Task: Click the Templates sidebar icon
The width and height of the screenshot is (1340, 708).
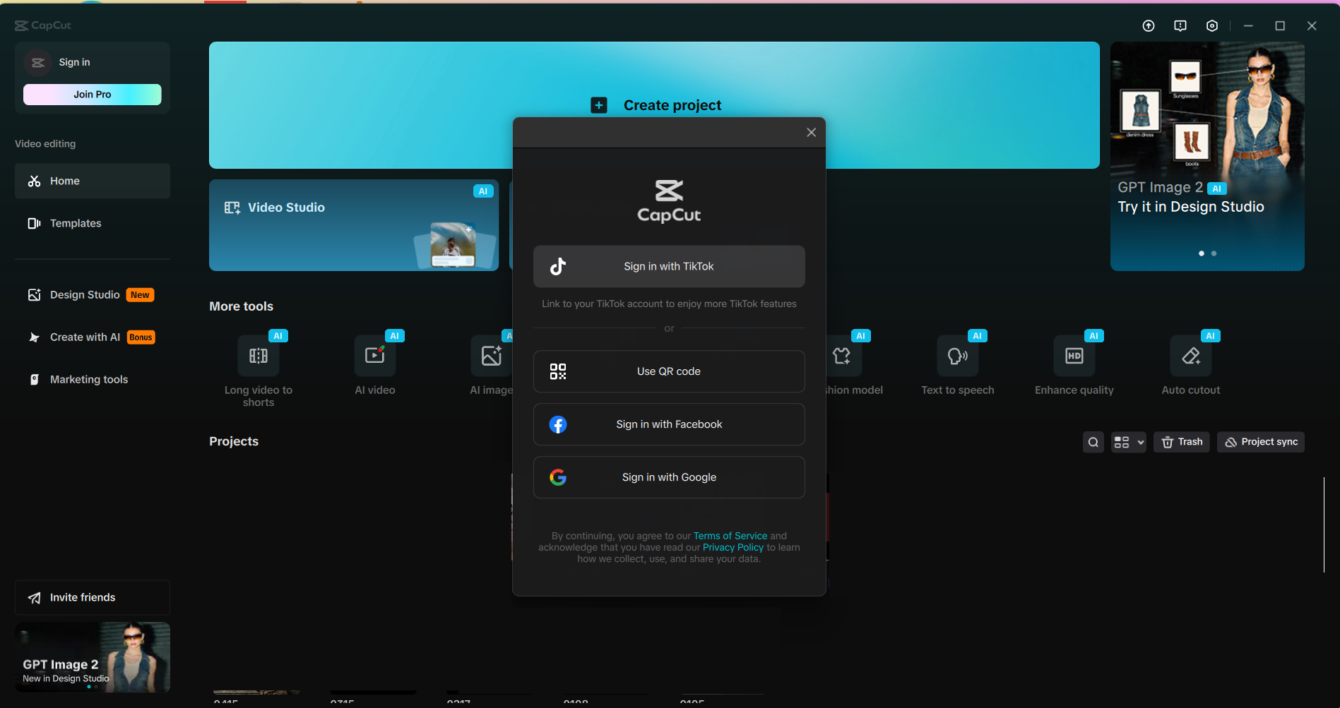Action: pos(34,224)
